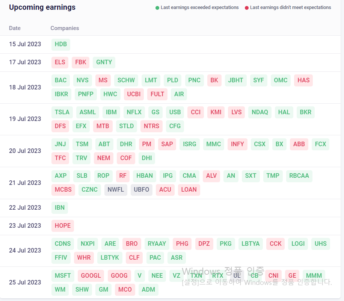The width and height of the screenshot is (344, 301).
Task: Click the Companies column header
Action: coord(65,28)
